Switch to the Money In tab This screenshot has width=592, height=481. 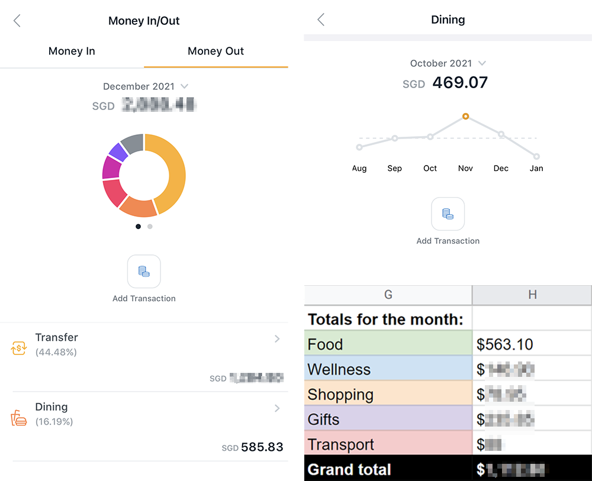72,51
